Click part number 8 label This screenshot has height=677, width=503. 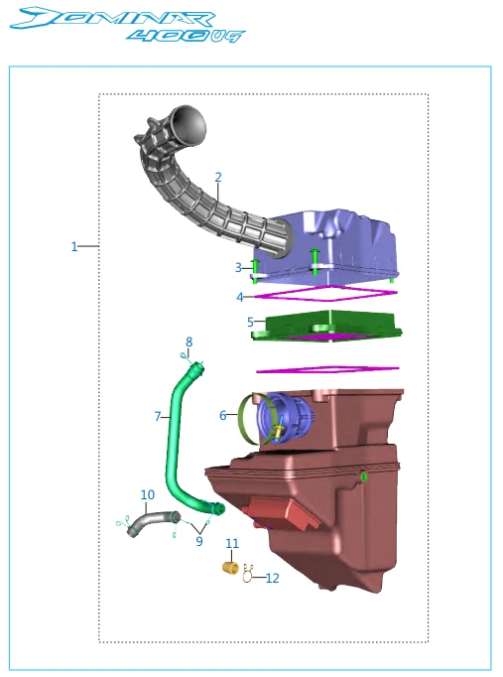(x=189, y=341)
